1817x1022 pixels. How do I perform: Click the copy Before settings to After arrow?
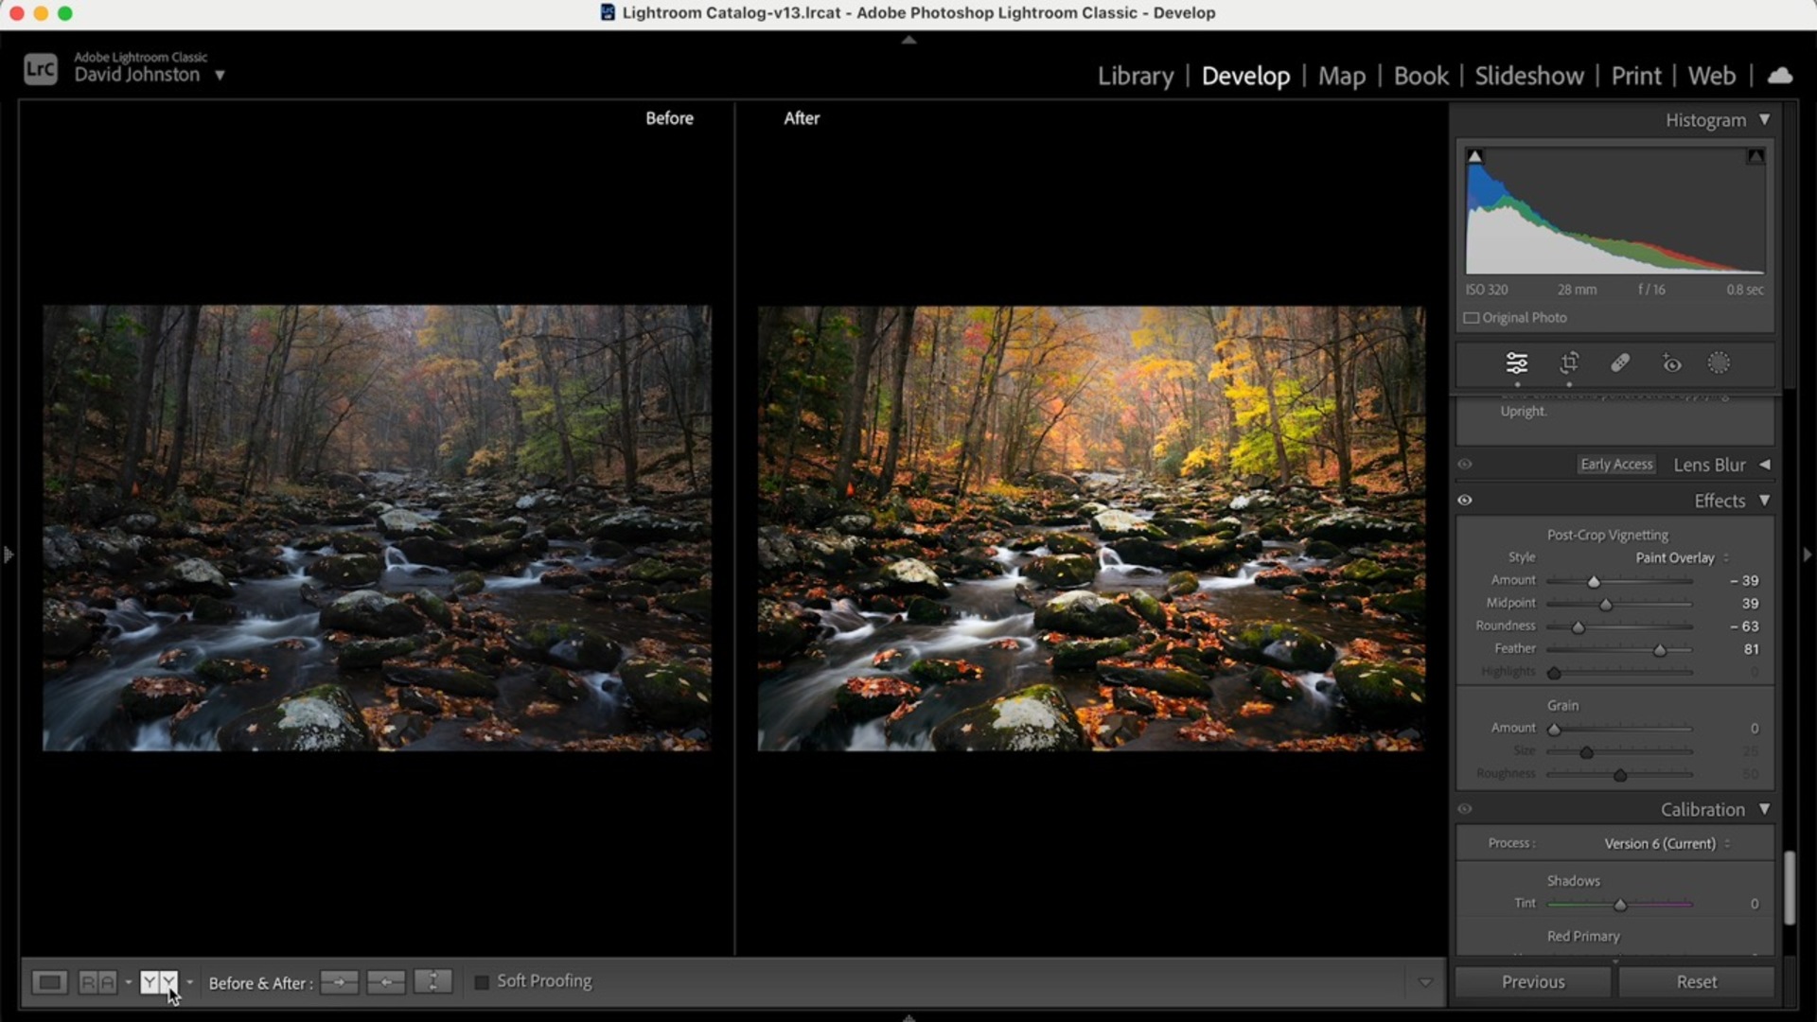pos(339,982)
